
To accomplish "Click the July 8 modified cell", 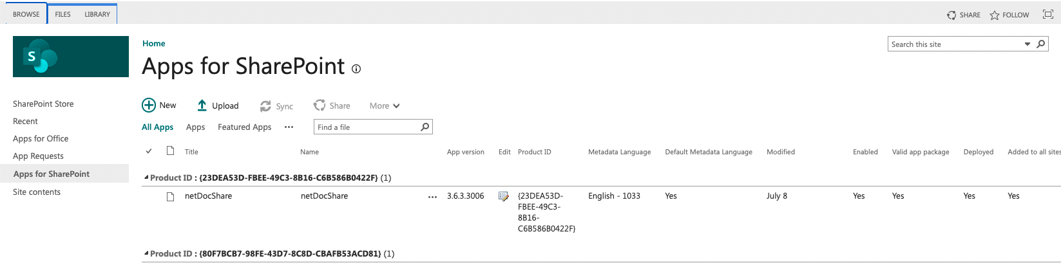I will (777, 196).
